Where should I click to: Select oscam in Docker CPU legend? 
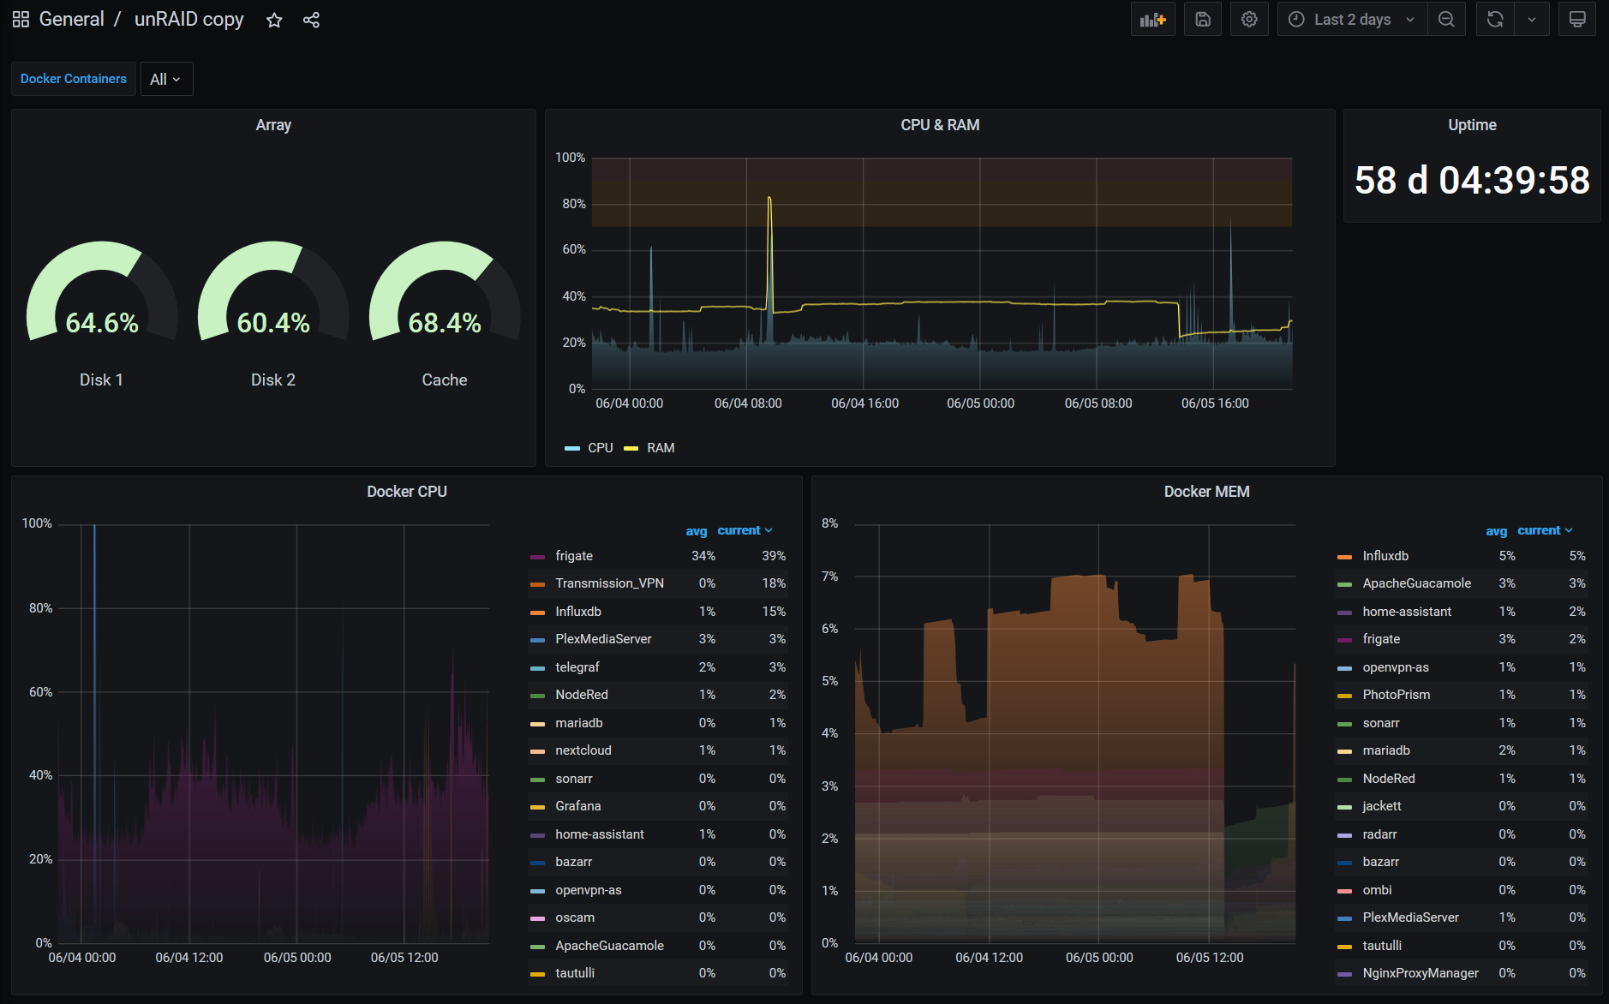coord(574,917)
